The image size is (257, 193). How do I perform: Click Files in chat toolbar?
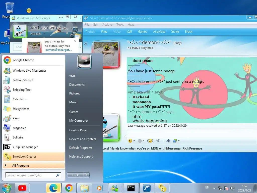104,32
